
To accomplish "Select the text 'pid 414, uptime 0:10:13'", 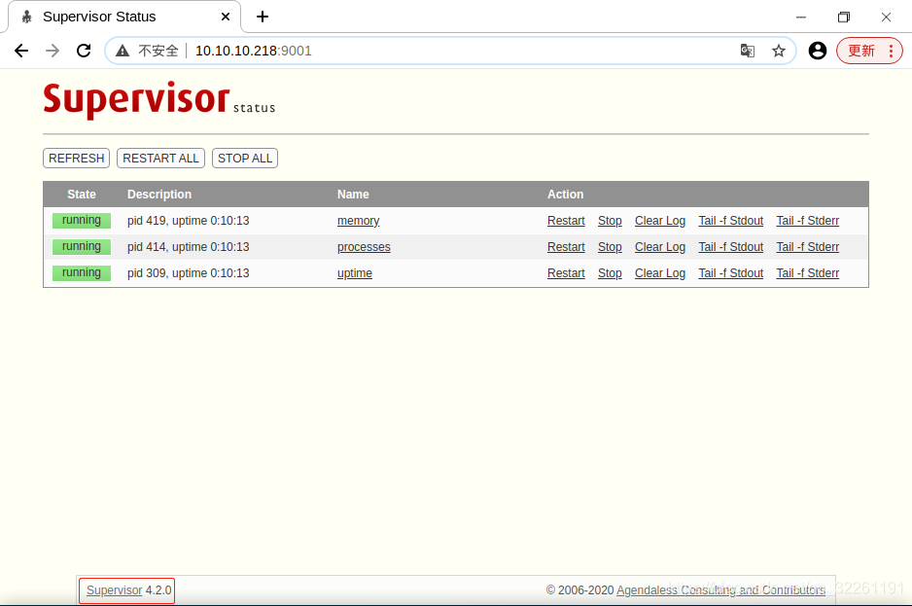I will pos(189,247).
